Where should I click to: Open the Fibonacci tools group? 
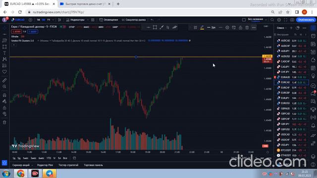point(4,41)
